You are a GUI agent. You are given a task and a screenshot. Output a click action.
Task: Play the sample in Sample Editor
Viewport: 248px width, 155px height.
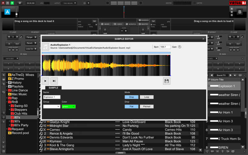pyautogui.click(x=45, y=81)
